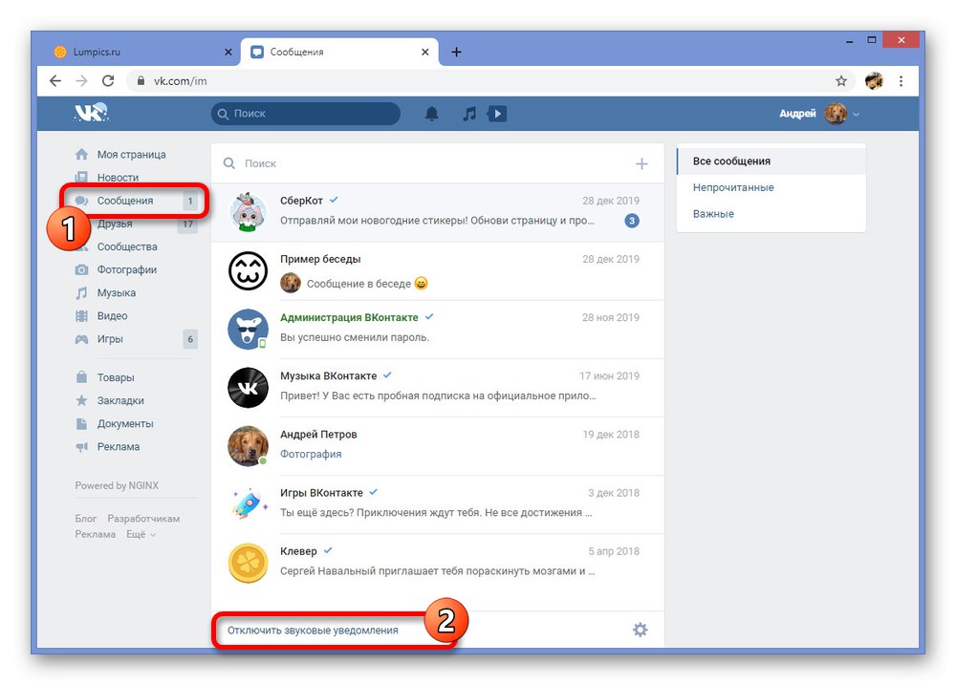Click the small avatar in Пример беседы preview

coord(291,284)
